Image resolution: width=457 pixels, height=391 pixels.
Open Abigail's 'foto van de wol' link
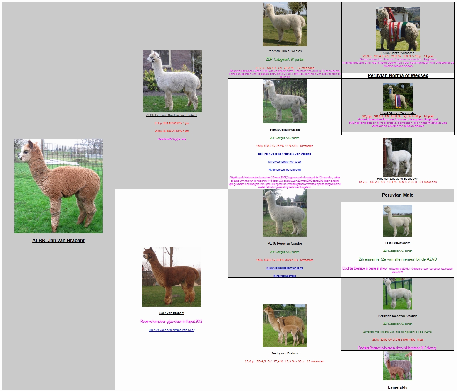(285, 170)
